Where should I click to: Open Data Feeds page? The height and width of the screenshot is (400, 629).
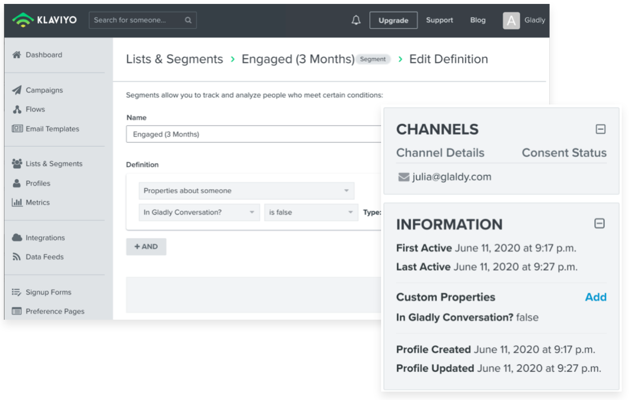[x=44, y=257]
